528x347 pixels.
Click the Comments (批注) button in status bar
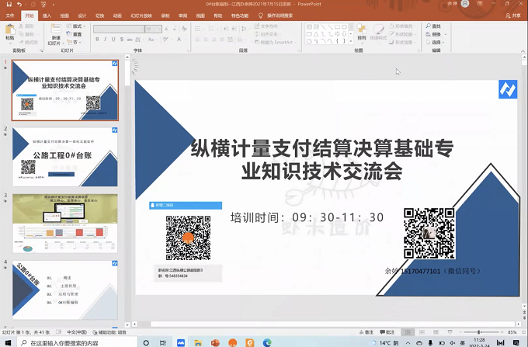click(x=387, y=332)
